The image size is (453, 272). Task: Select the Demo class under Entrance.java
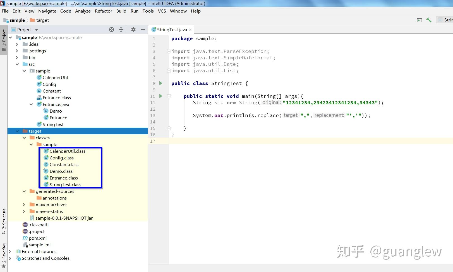click(x=56, y=111)
